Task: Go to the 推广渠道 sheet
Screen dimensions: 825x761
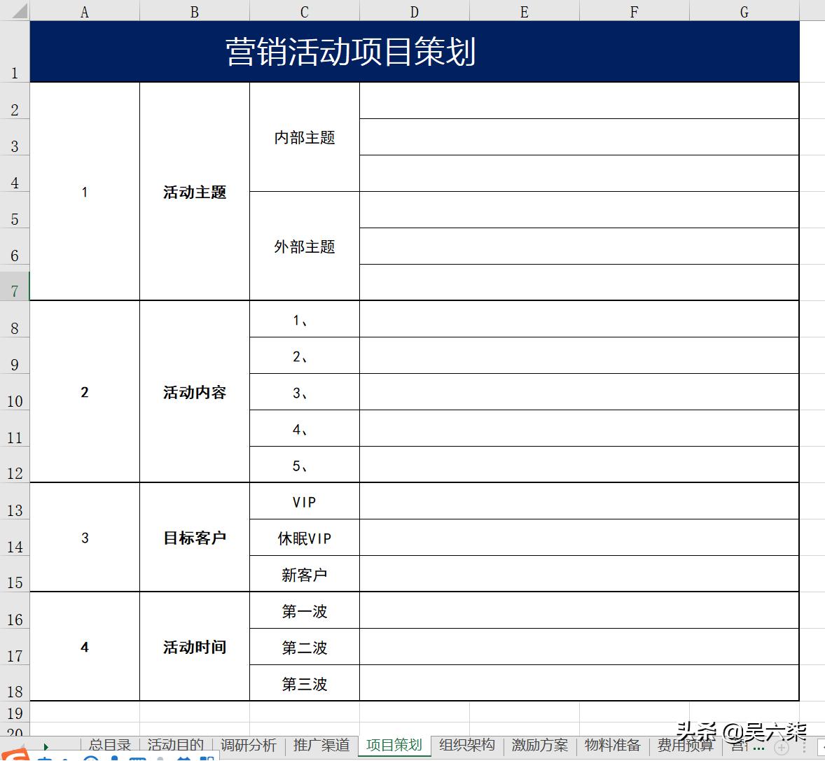Action: [x=321, y=745]
